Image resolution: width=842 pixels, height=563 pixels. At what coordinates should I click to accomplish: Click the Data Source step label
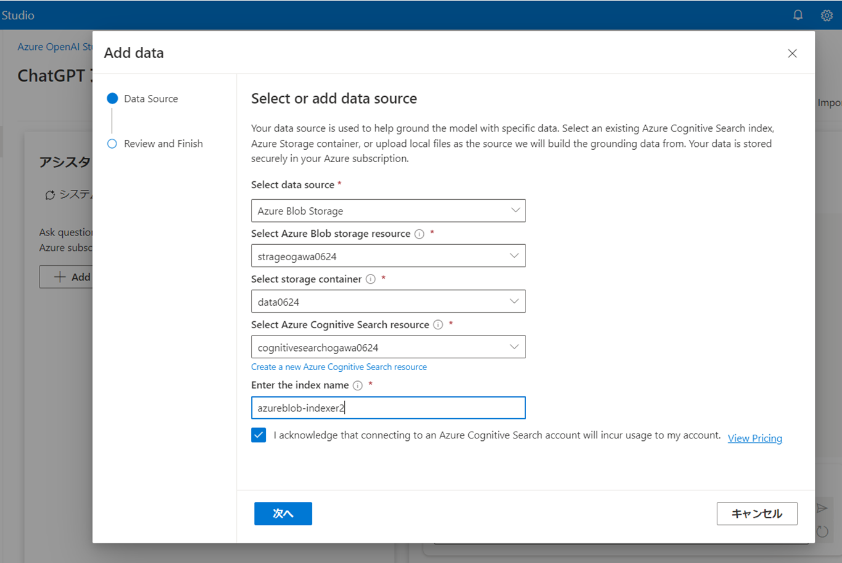point(151,98)
